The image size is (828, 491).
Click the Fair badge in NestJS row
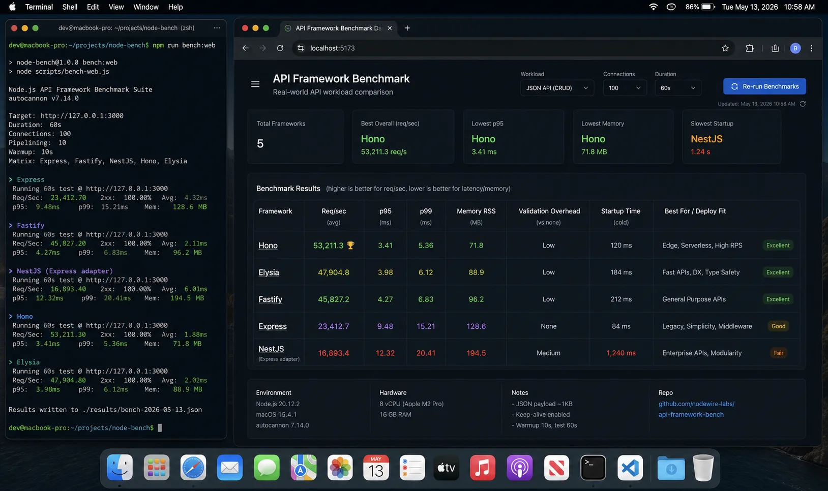[x=779, y=353]
